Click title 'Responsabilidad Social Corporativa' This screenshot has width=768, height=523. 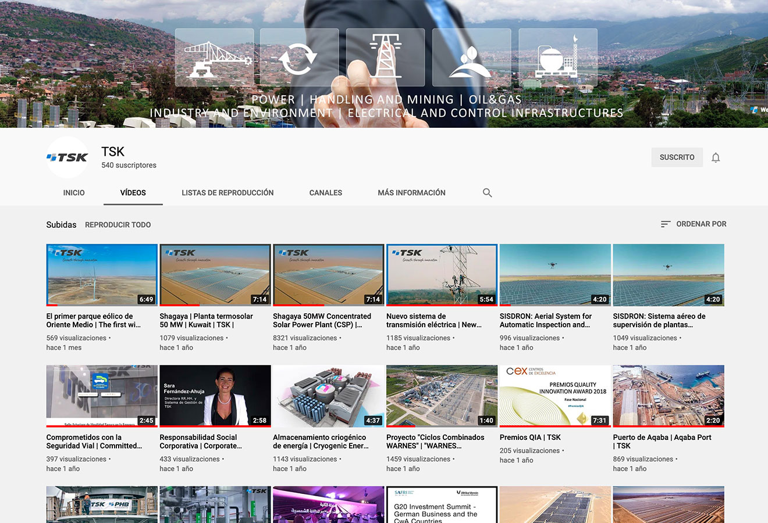201,442
